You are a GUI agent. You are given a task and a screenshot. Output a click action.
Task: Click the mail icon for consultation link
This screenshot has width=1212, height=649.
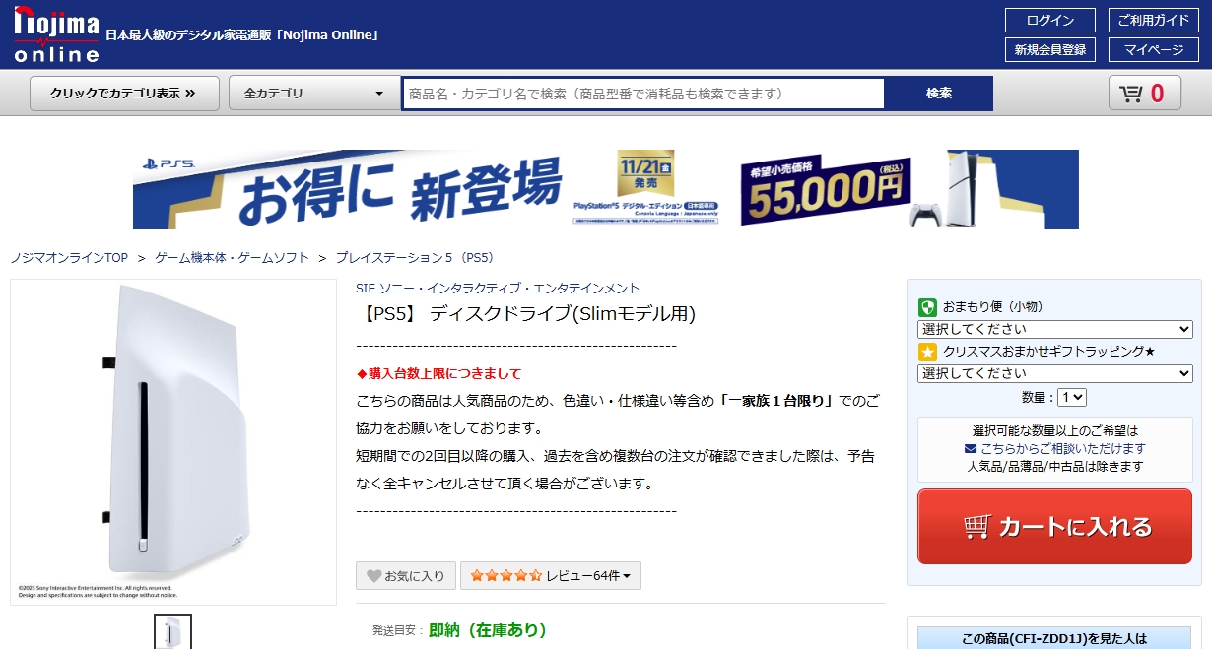[x=971, y=449]
